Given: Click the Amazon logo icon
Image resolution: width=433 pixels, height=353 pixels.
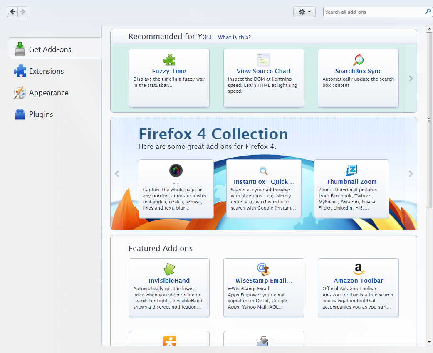Looking at the screenshot, I should click(x=359, y=269).
